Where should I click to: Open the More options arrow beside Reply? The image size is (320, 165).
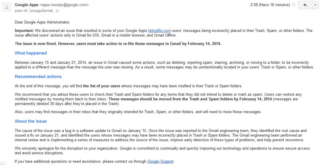(315, 5)
